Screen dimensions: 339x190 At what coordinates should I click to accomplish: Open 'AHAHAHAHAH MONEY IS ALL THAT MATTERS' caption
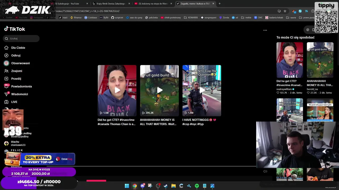point(158,122)
